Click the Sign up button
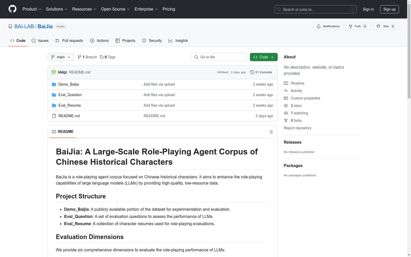This screenshot has width=411, height=257. (389, 9)
